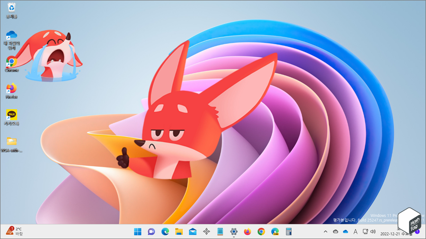Open the volume speaker control
426x239 pixels.
[x=373, y=232]
